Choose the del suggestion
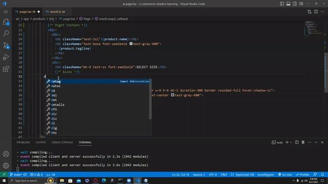The width and height of the screenshot is (328, 184). [x=98, y=96]
